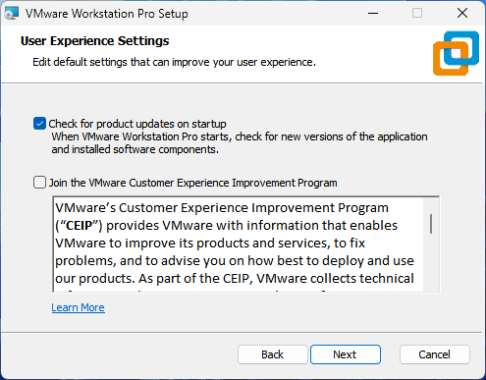Screen dimensions: 486x380
Task: Click the VMware Workstation logo graphic
Action: coord(456,53)
